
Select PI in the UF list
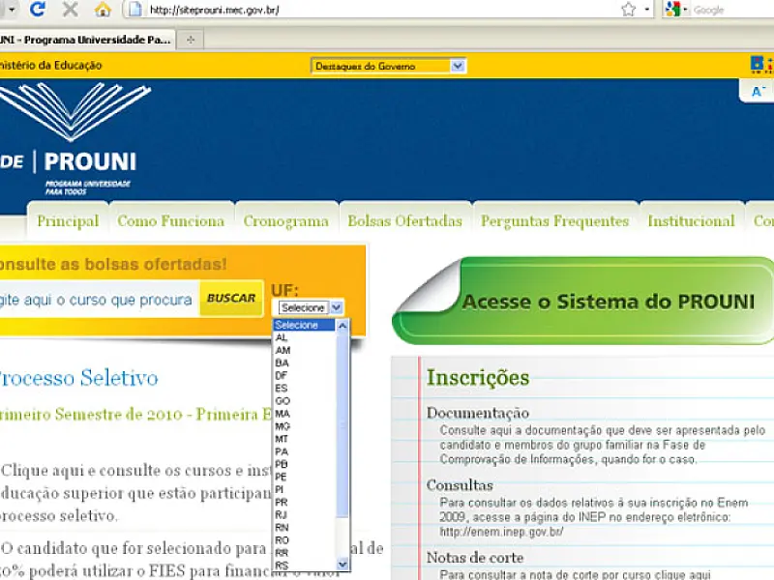[305, 490]
